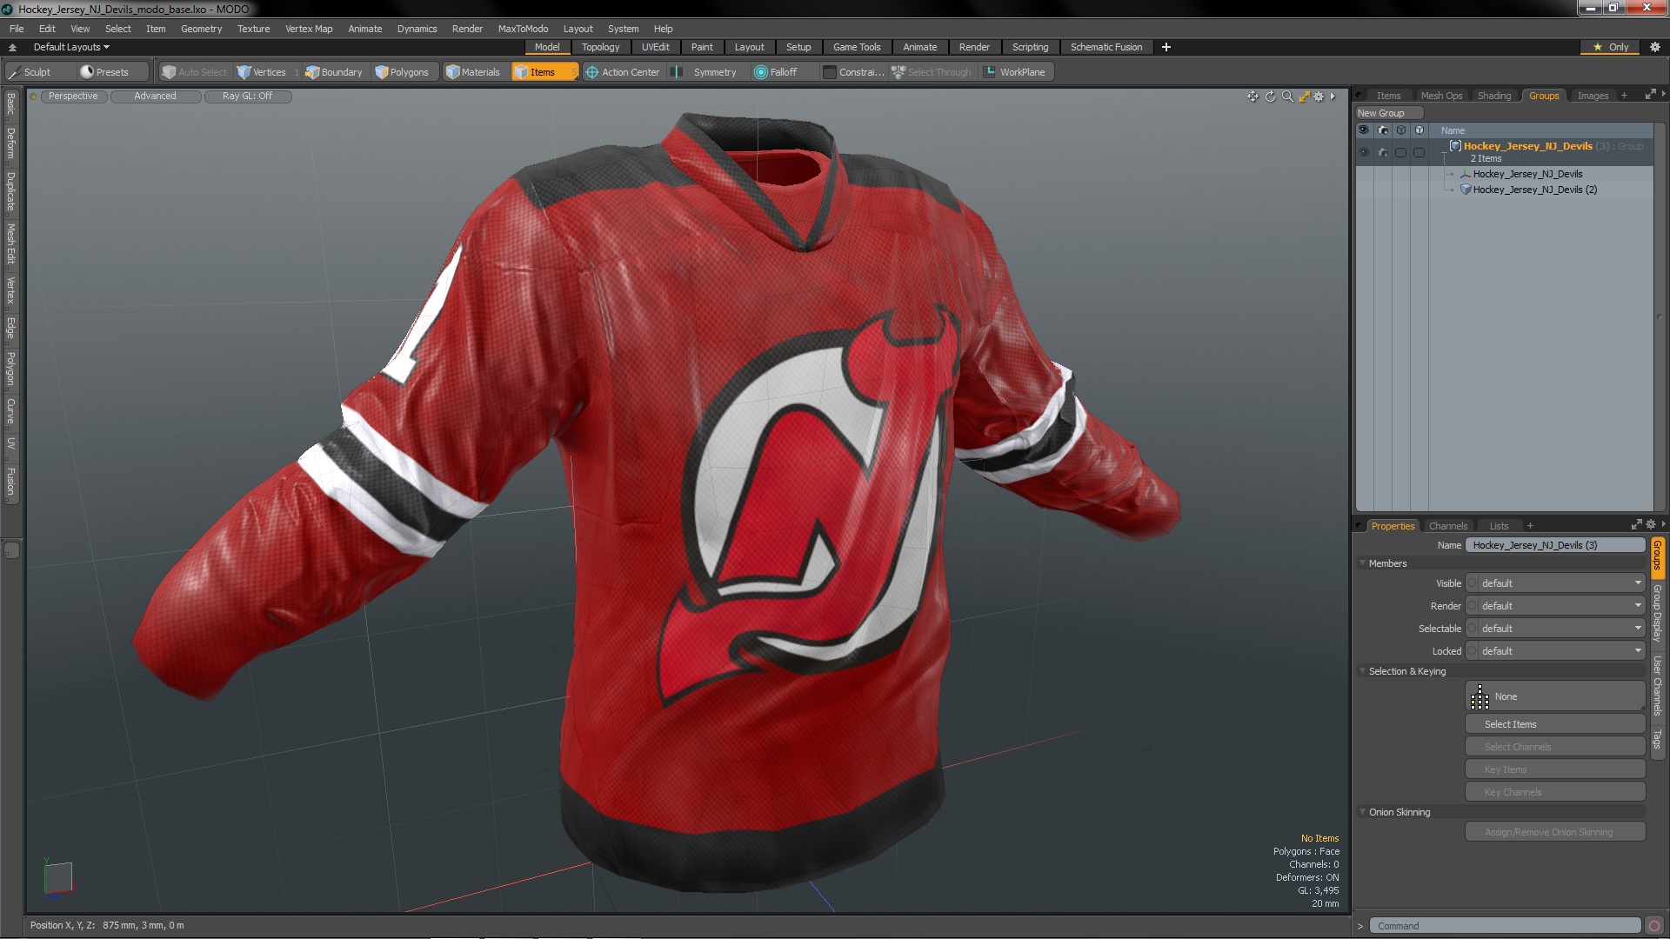Image resolution: width=1670 pixels, height=939 pixels.
Task: Switch to the UVEdit layout tab
Action: click(x=655, y=47)
